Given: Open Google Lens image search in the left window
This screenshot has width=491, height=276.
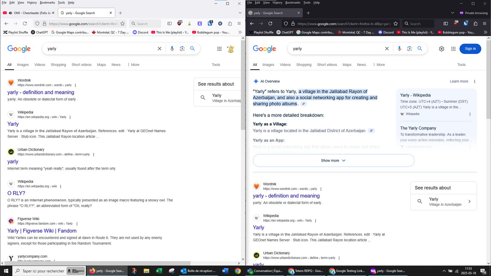Looking at the screenshot, I should pos(182,48).
